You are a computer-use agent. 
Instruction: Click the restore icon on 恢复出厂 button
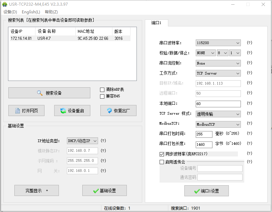point(109,111)
